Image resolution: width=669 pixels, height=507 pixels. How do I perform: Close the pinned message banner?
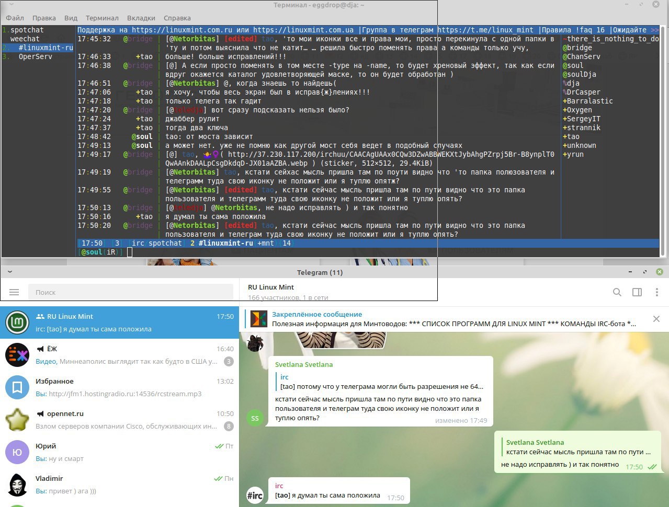[656, 319]
